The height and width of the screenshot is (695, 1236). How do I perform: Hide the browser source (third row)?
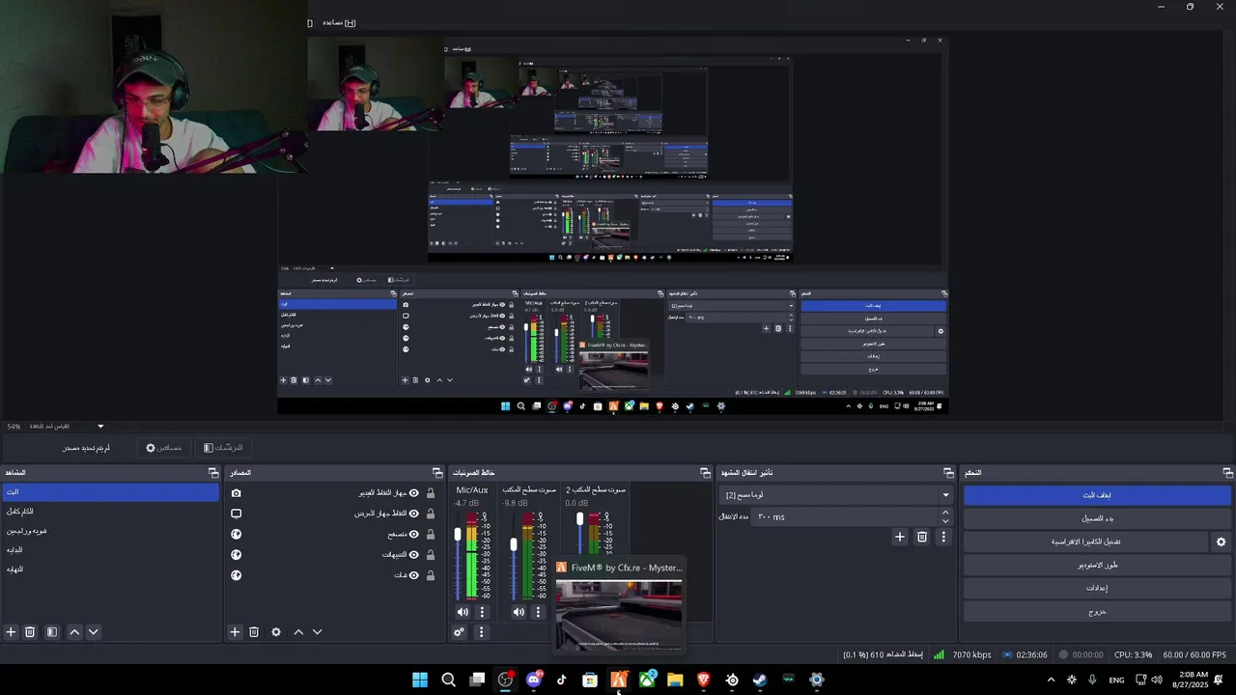pos(414,534)
